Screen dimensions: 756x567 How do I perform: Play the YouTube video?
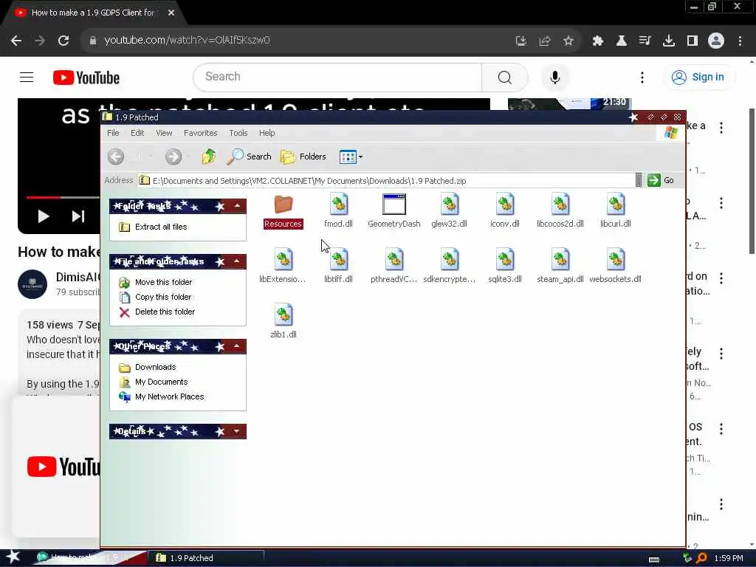click(44, 216)
